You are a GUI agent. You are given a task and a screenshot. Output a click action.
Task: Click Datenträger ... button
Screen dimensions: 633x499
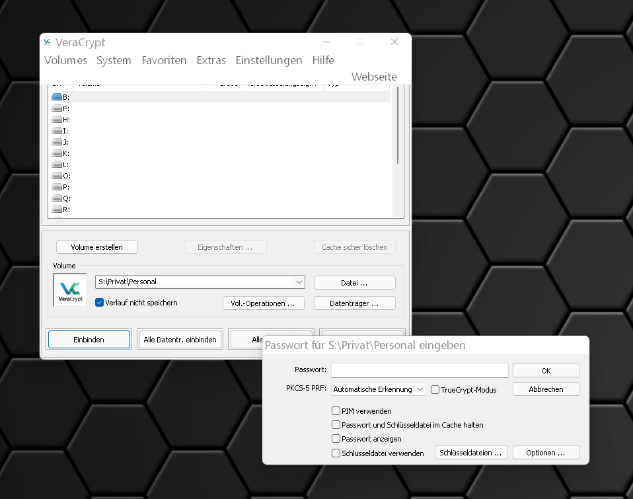coord(354,303)
